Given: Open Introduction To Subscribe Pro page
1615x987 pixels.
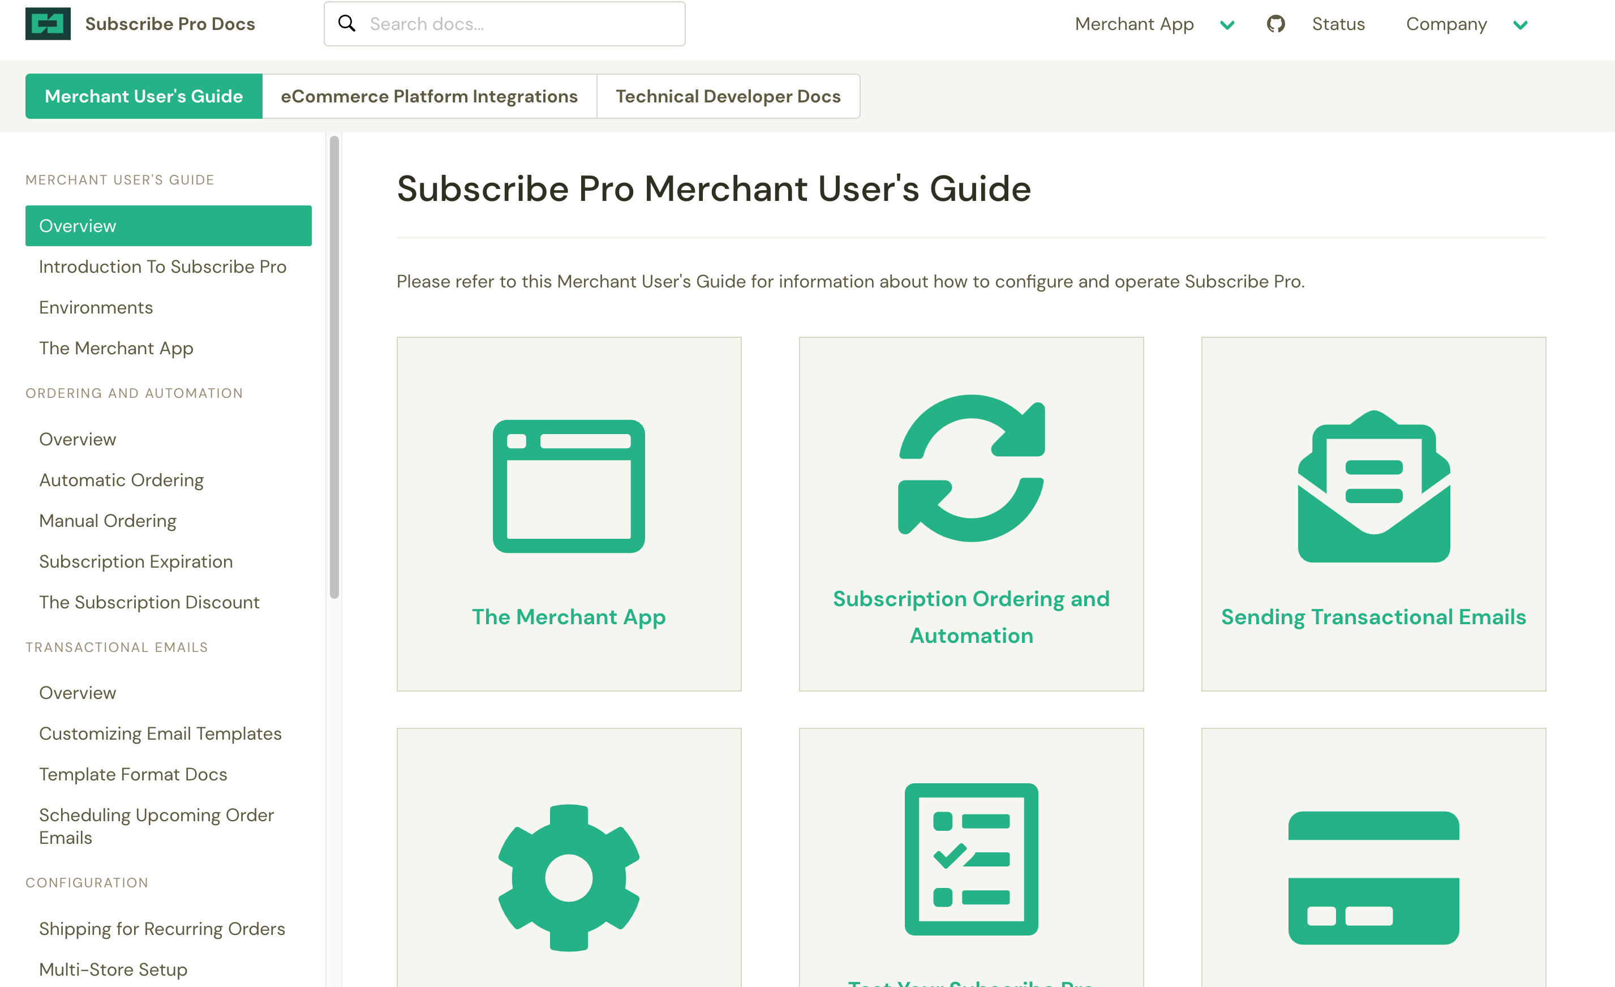Looking at the screenshot, I should pyautogui.click(x=162, y=267).
